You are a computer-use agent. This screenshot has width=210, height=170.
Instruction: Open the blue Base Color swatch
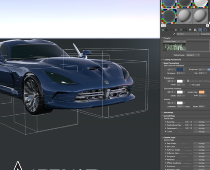[x=180, y=70]
